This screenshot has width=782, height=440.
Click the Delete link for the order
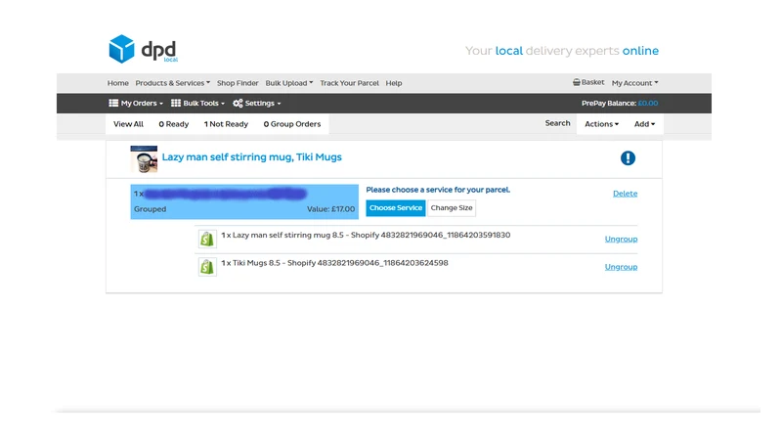pyautogui.click(x=625, y=194)
